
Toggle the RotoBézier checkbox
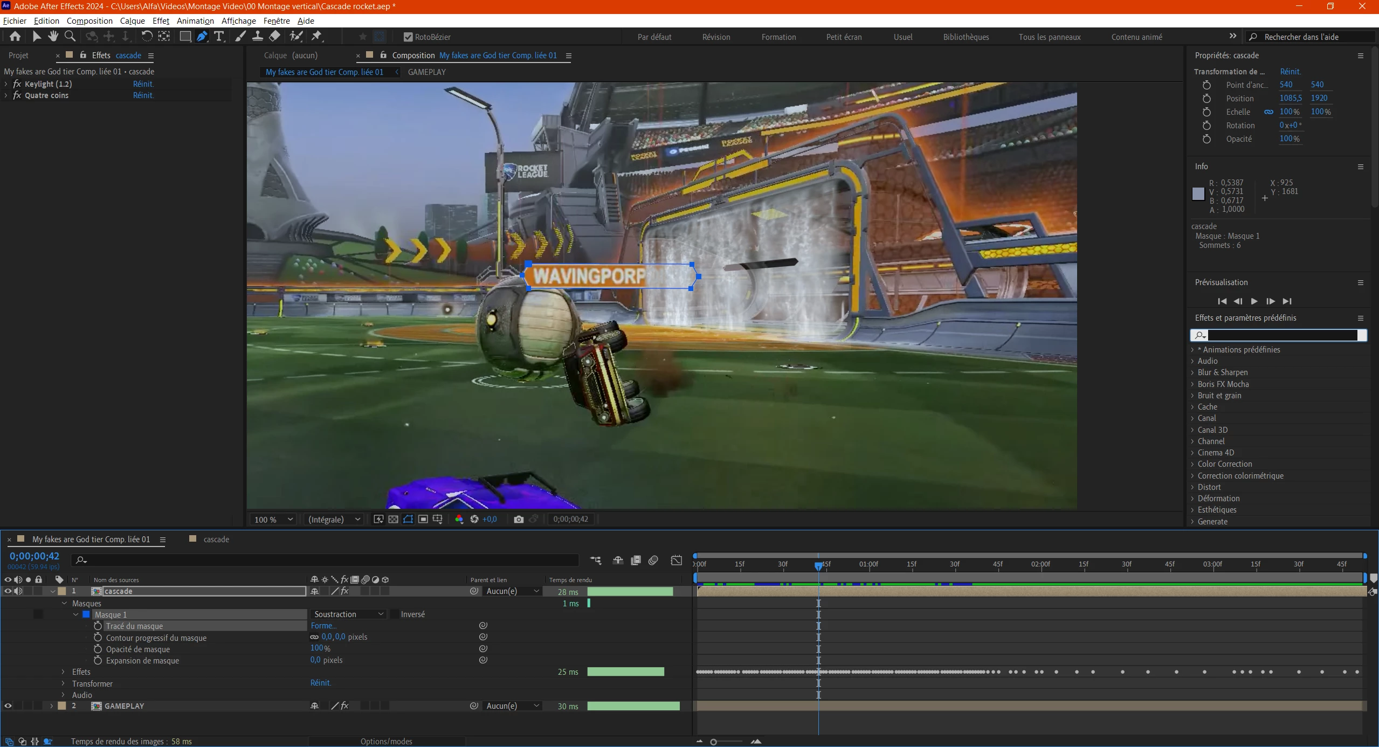408,37
